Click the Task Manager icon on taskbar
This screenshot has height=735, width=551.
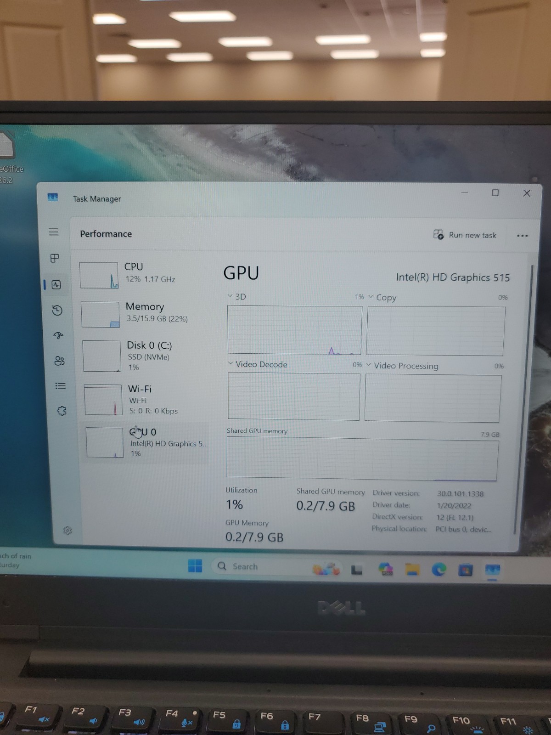(x=492, y=570)
